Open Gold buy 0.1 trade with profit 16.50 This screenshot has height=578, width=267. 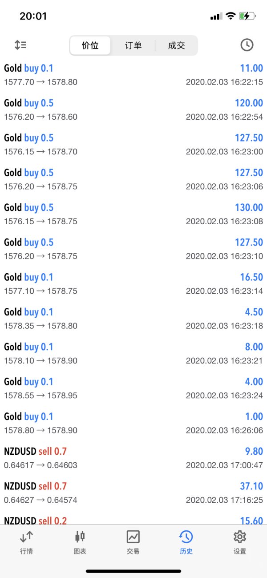click(x=133, y=283)
